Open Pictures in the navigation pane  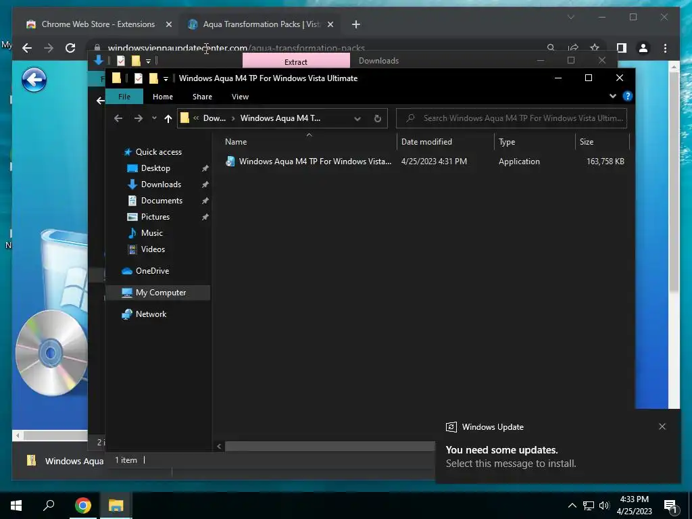click(x=155, y=217)
